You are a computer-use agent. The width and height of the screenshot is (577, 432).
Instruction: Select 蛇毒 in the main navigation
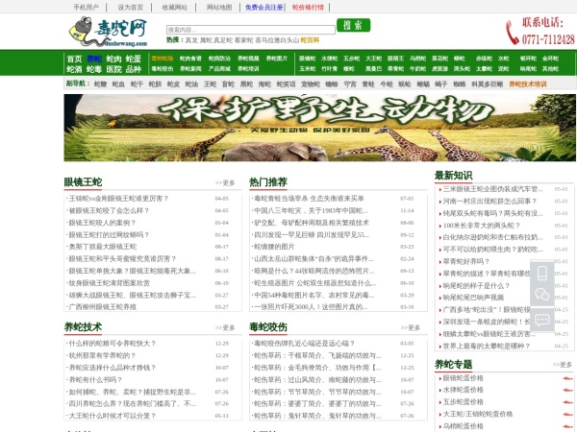(x=94, y=69)
